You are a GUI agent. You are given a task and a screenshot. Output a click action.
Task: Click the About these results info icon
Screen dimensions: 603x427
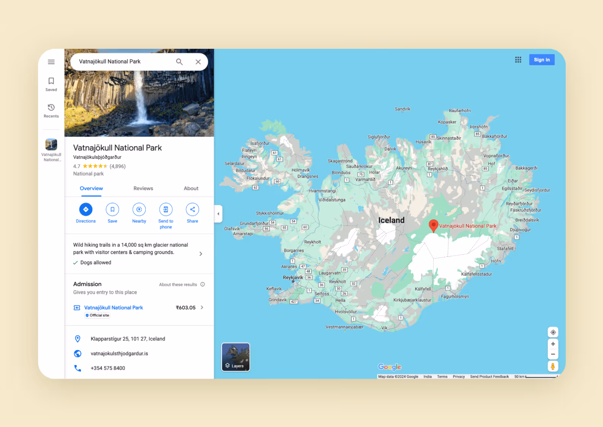203,284
